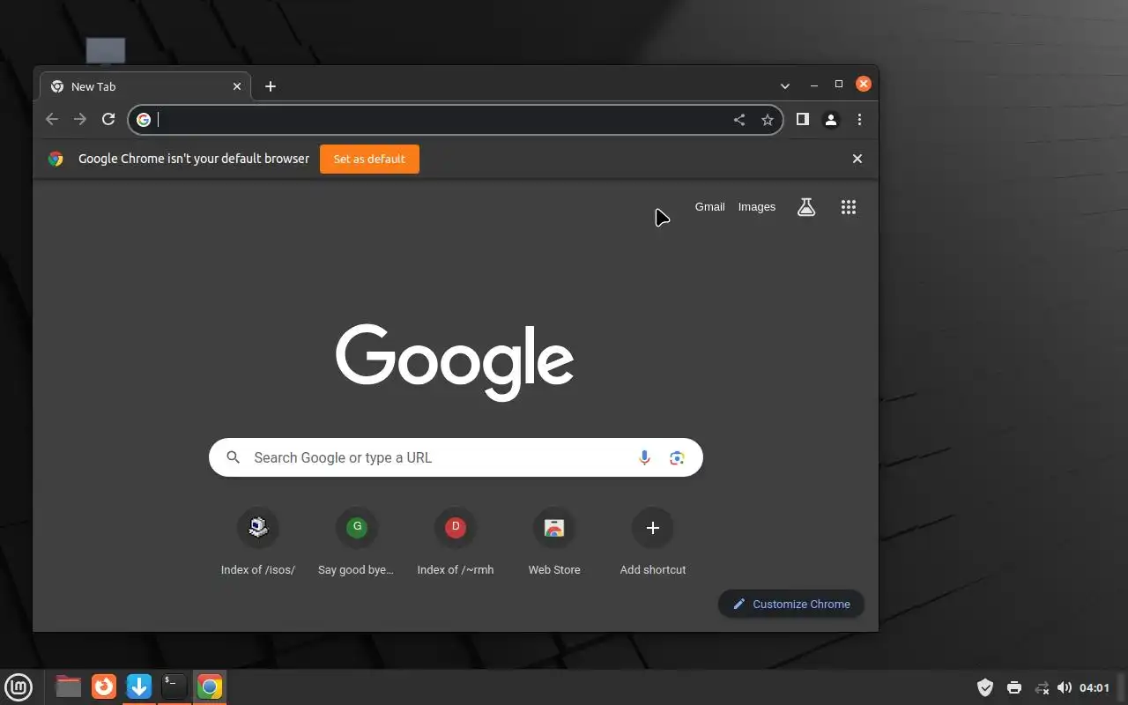
Task: Reload the current page
Action: coord(108,119)
